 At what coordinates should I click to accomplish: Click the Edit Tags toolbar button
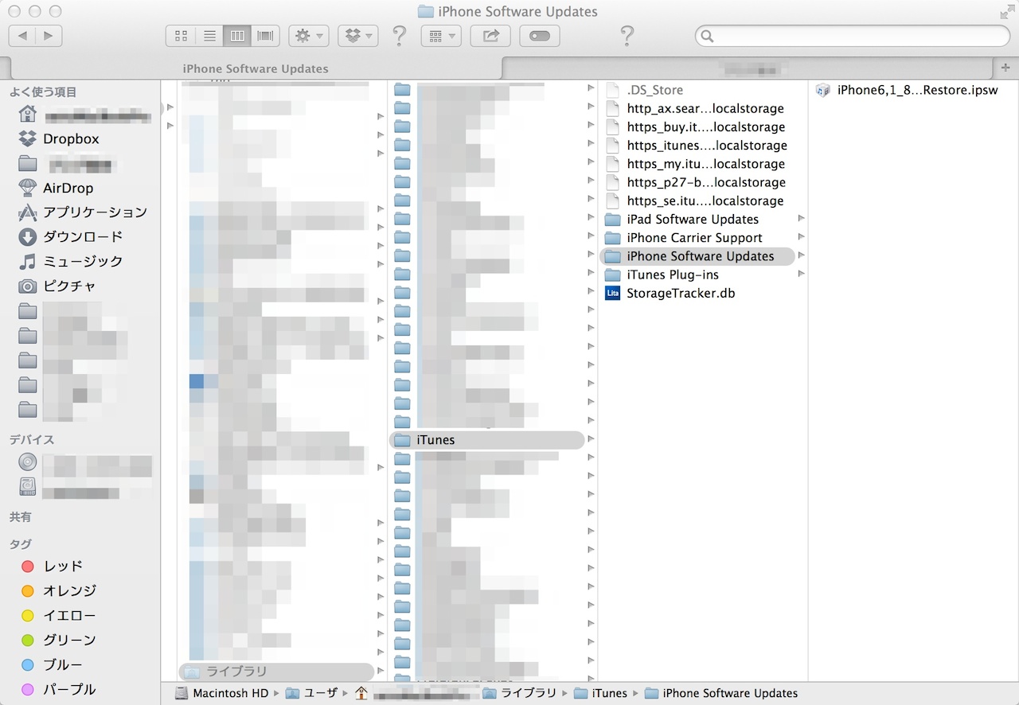pyautogui.click(x=540, y=36)
